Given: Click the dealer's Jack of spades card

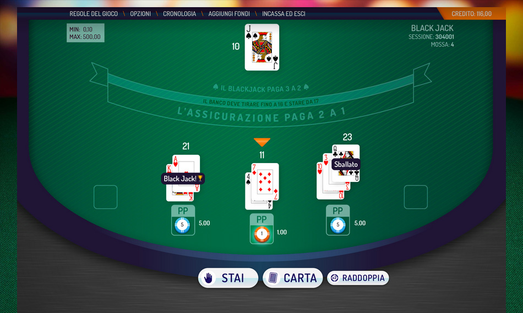Looking at the screenshot, I should click(x=262, y=47).
